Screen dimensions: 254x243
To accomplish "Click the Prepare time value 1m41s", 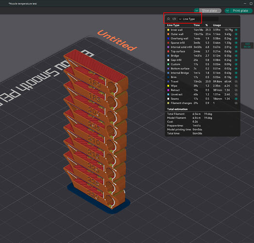I will 197,126.
